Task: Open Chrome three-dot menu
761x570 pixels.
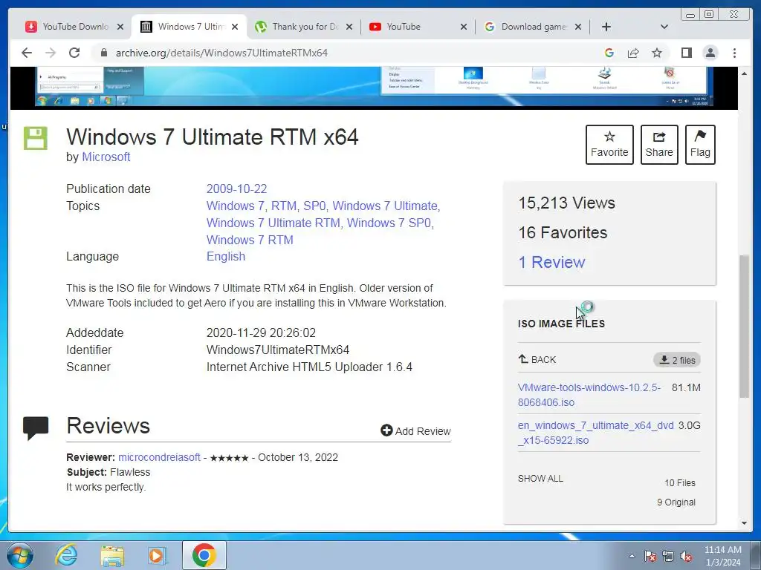Action: [734, 53]
